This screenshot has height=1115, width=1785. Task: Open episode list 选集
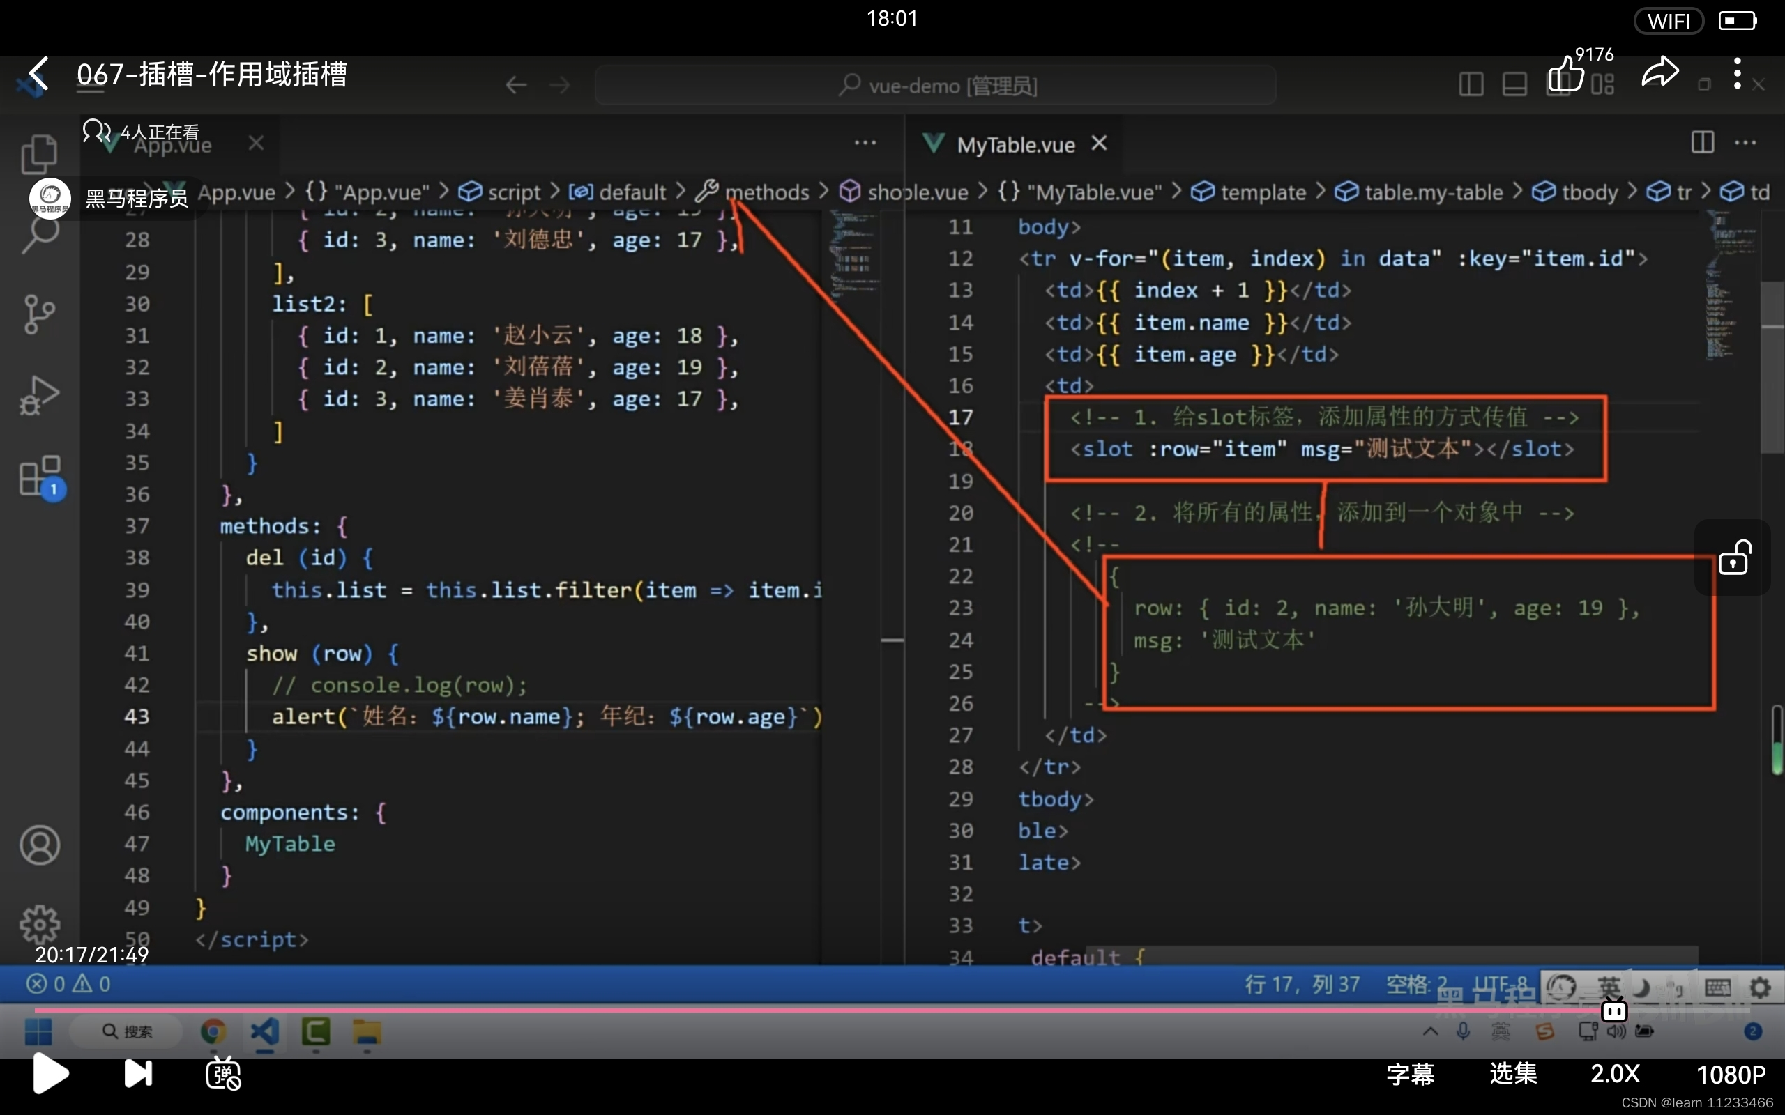point(1513,1075)
